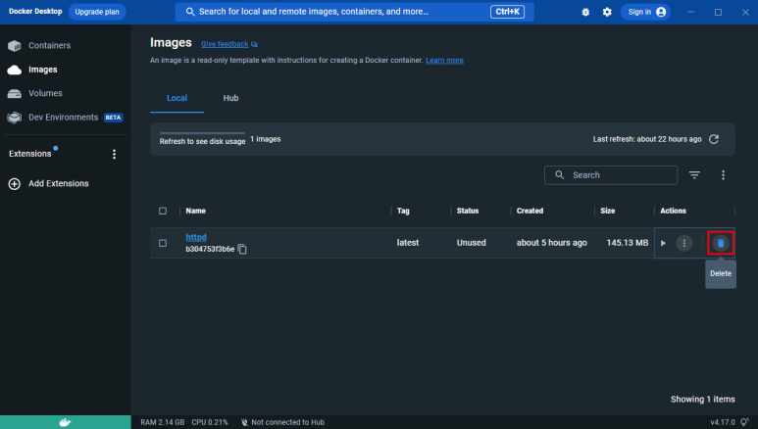758x429 pixels.
Task: Delete the httpd image
Action: pyautogui.click(x=721, y=243)
